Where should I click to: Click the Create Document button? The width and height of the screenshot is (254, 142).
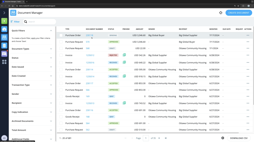coord(238,13)
